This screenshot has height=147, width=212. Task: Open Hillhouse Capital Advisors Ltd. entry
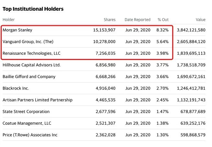(31, 65)
